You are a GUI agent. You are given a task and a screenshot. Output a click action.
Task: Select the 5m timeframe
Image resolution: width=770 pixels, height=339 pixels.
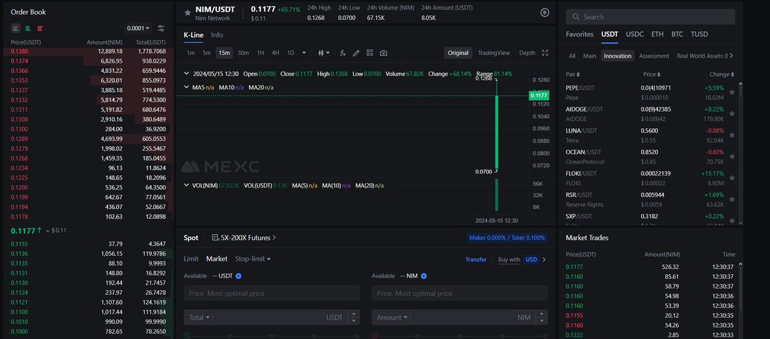(207, 53)
